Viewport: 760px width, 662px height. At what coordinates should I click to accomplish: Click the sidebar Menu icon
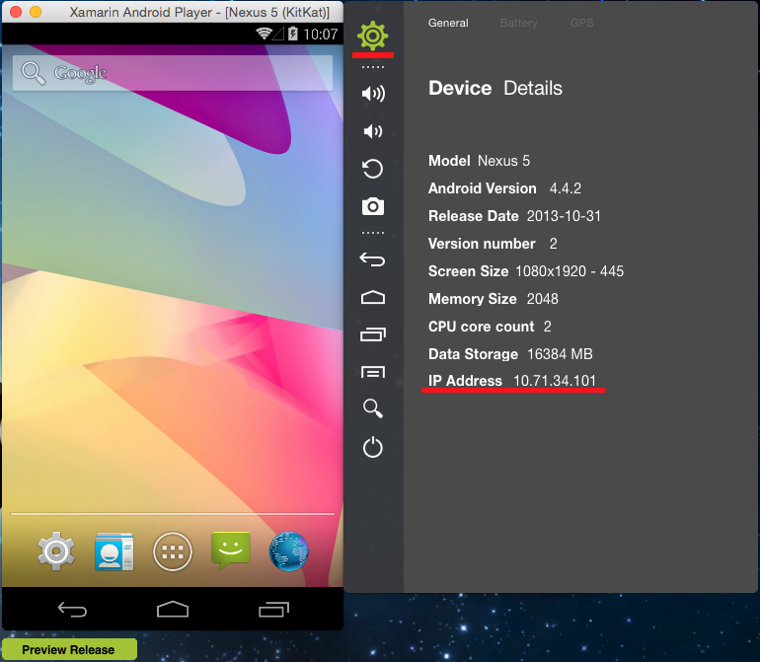point(373,372)
